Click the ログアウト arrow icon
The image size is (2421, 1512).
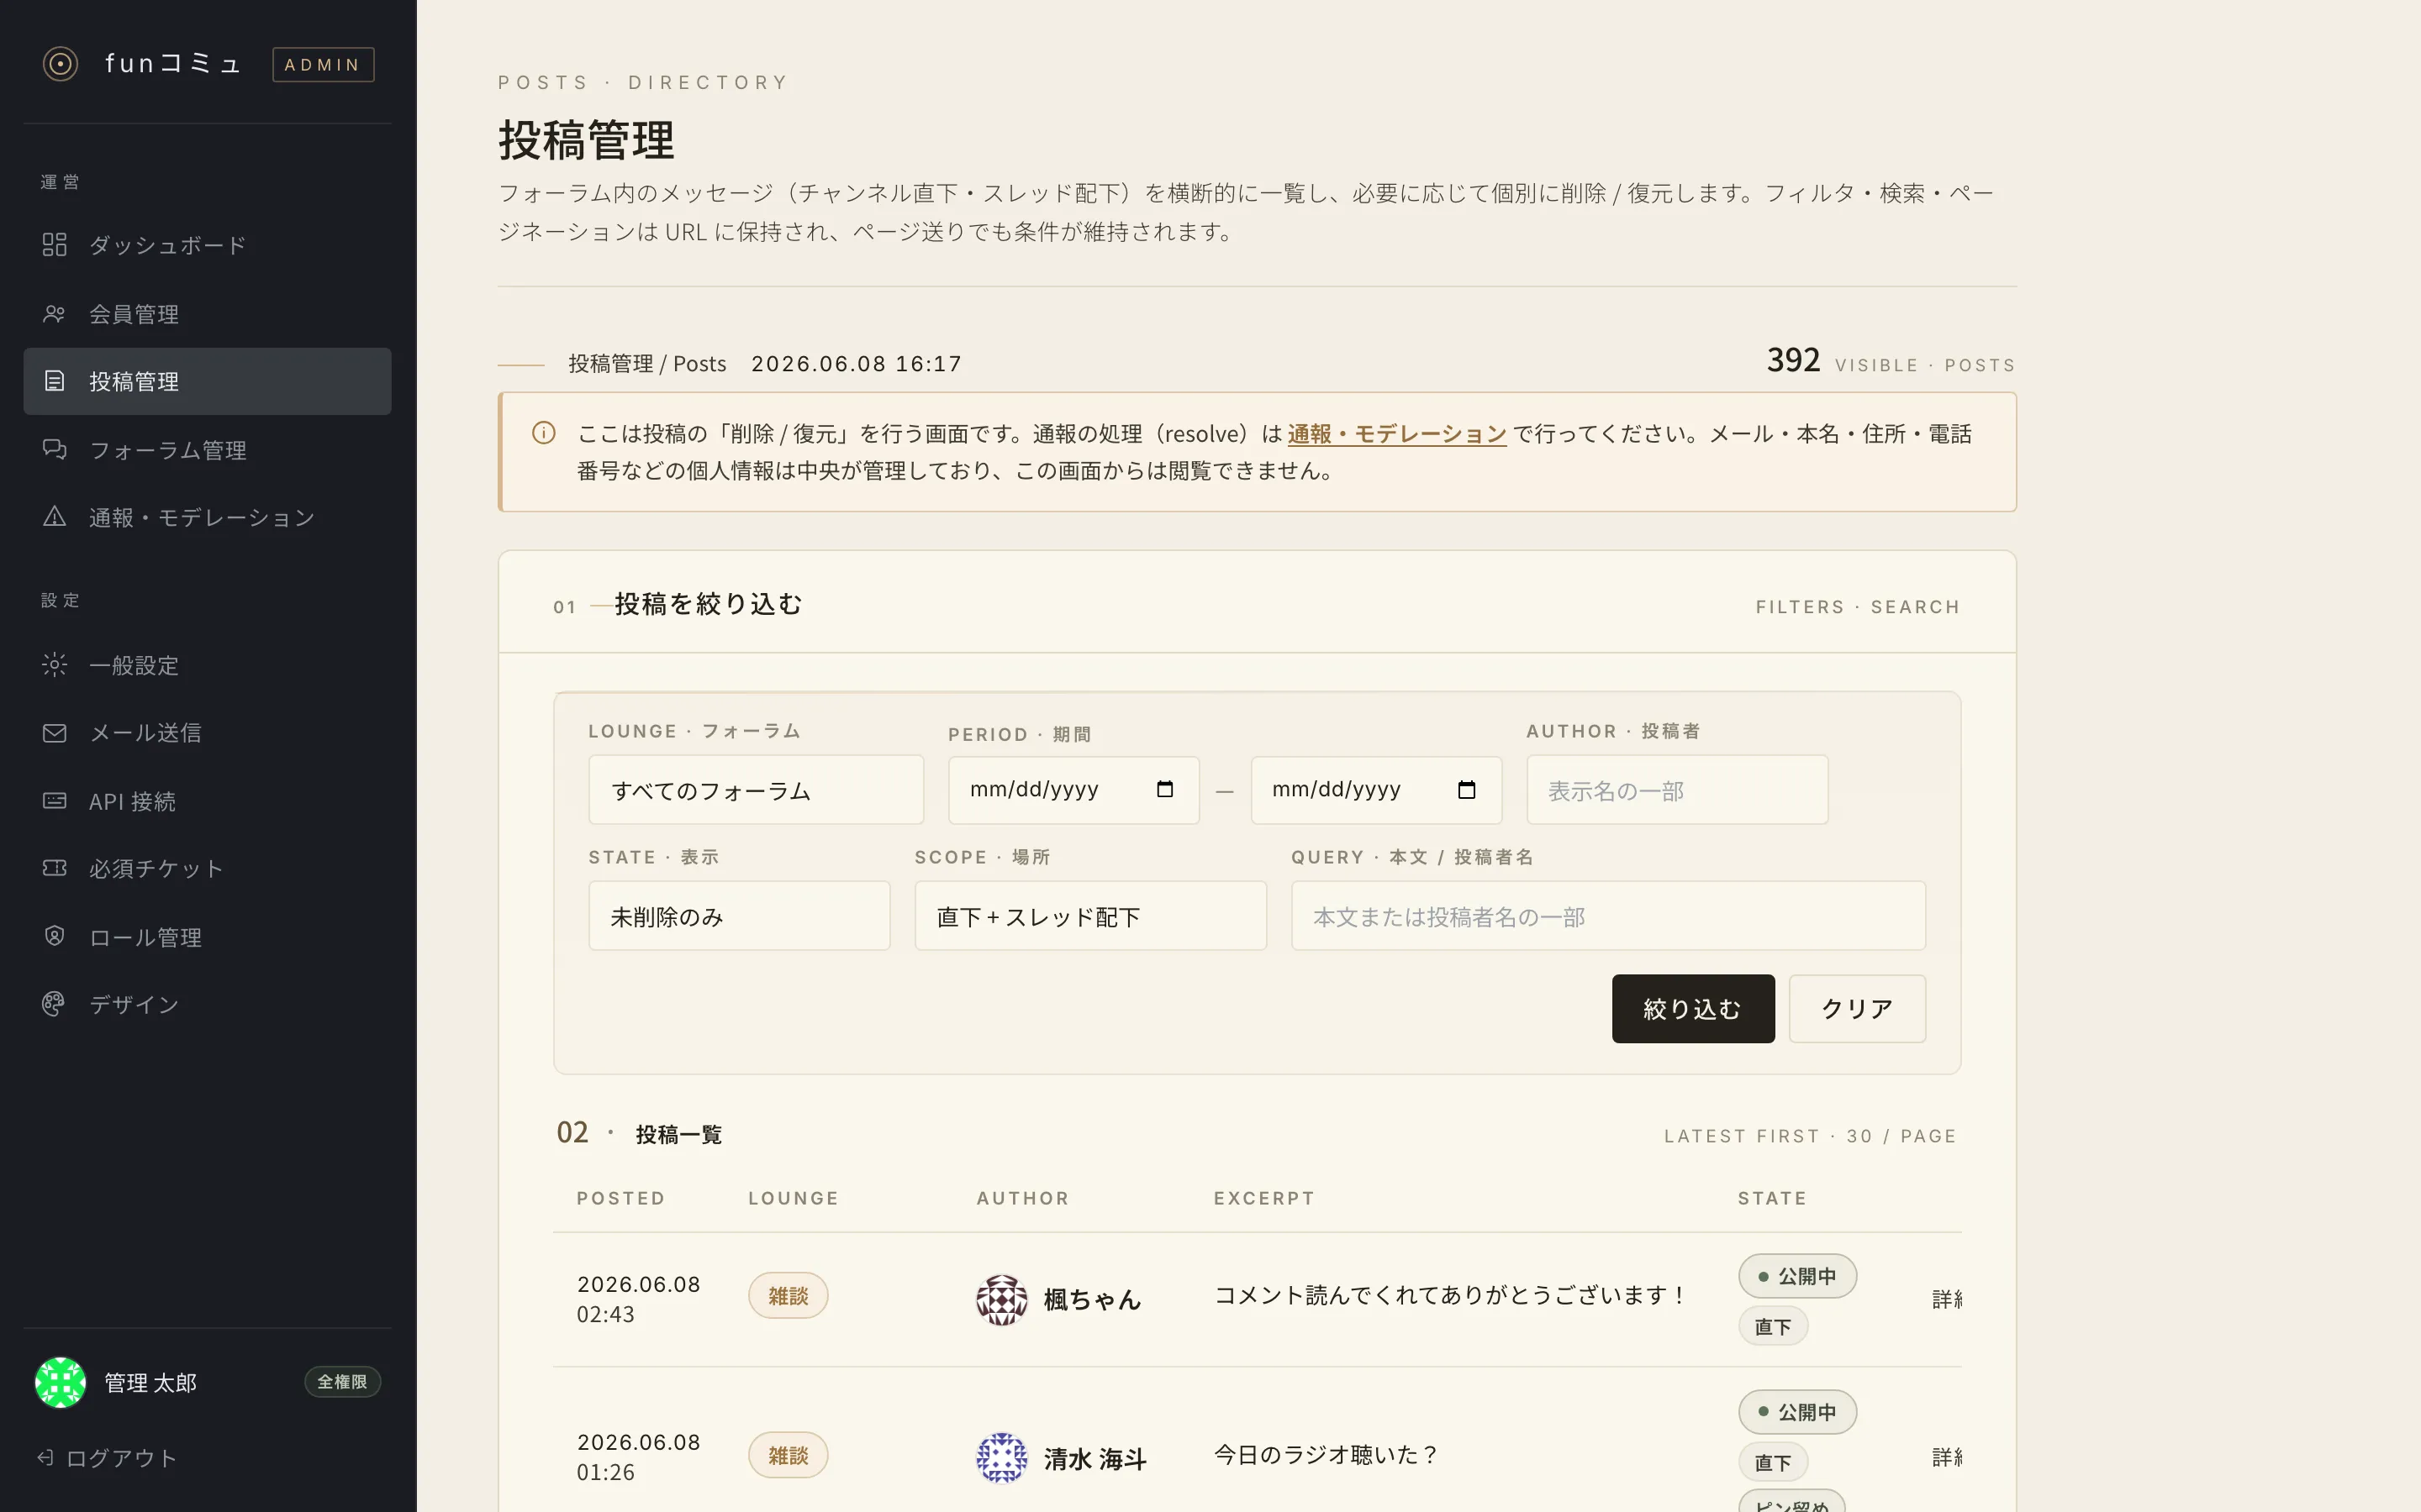[45, 1458]
